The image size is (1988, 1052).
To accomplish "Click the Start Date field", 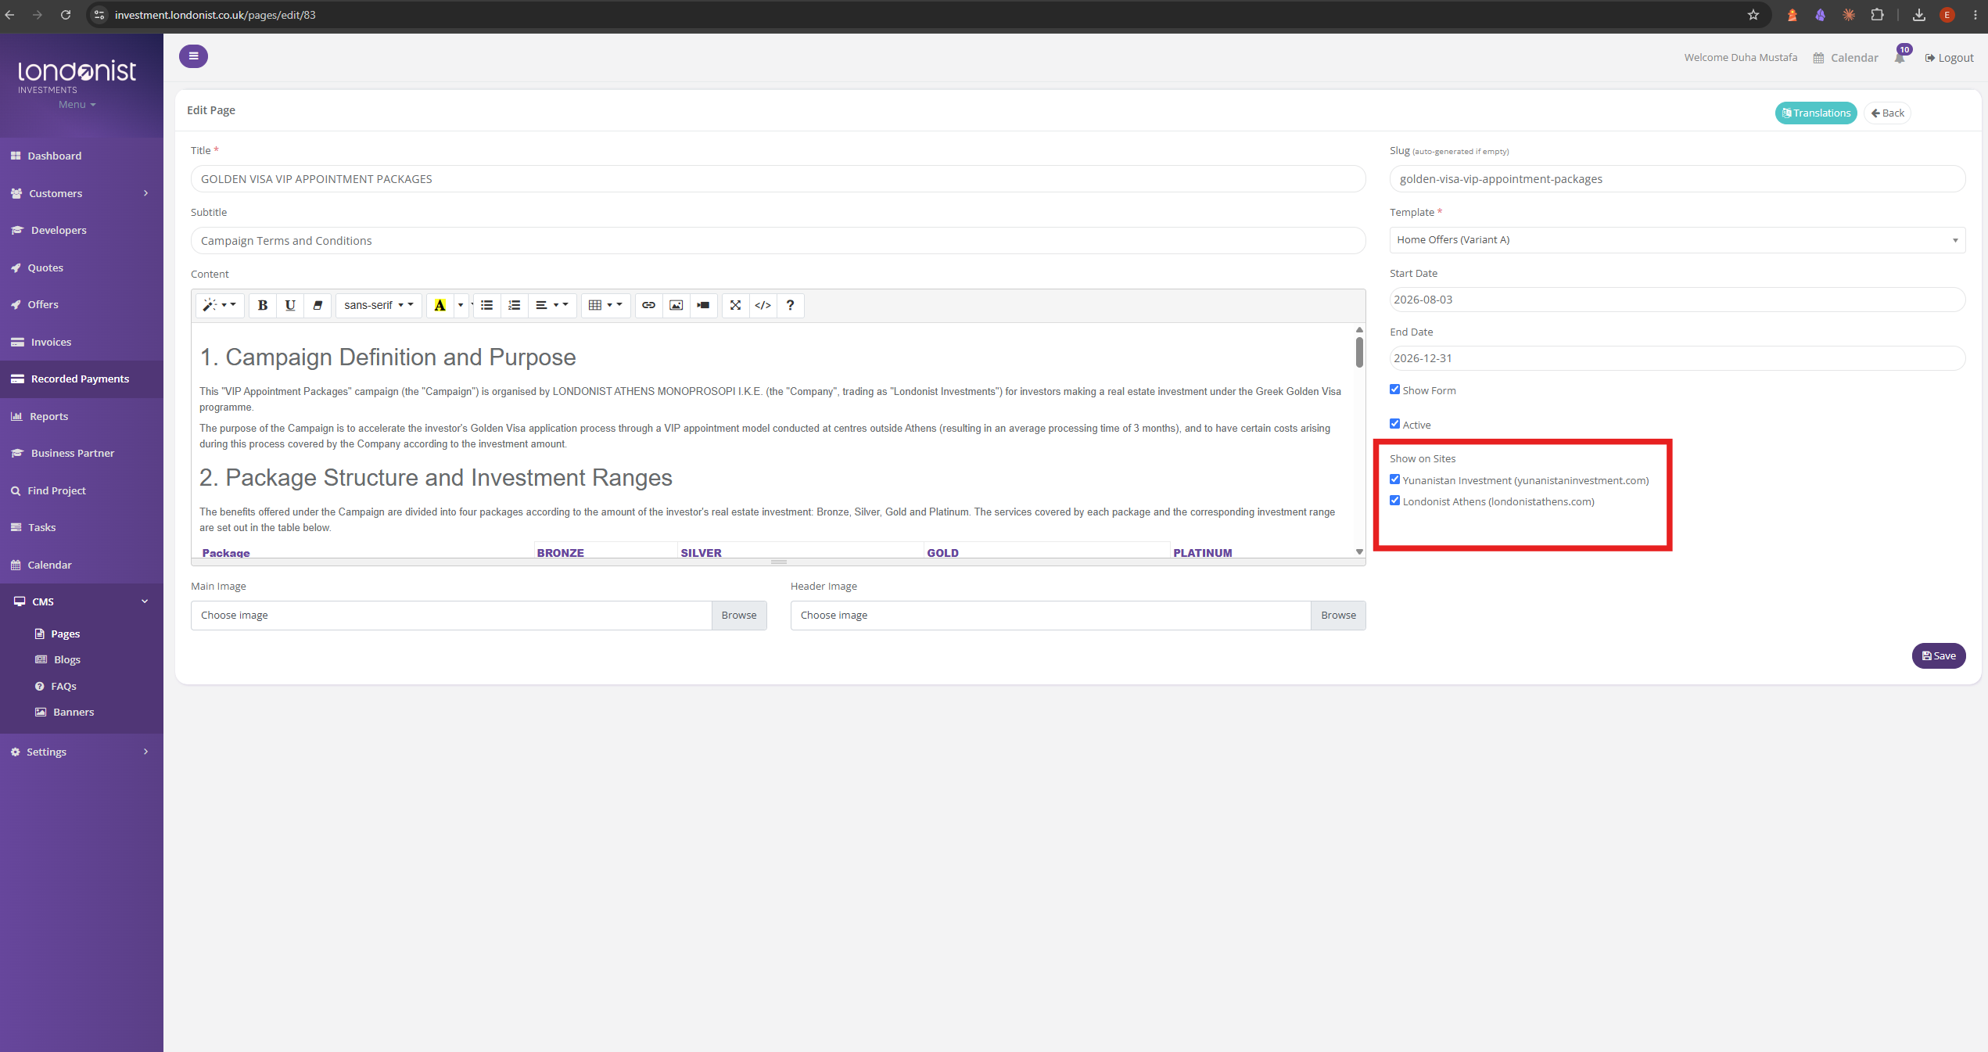I will click(x=1677, y=300).
